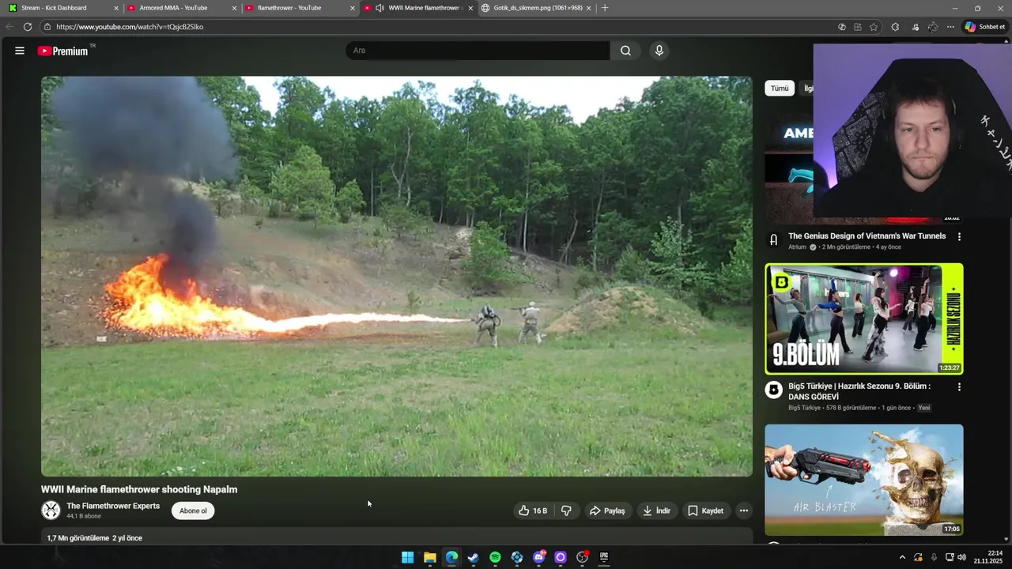Open Atrium channel avatar icon
Screen dimensions: 1012x569
pyautogui.click(x=773, y=239)
